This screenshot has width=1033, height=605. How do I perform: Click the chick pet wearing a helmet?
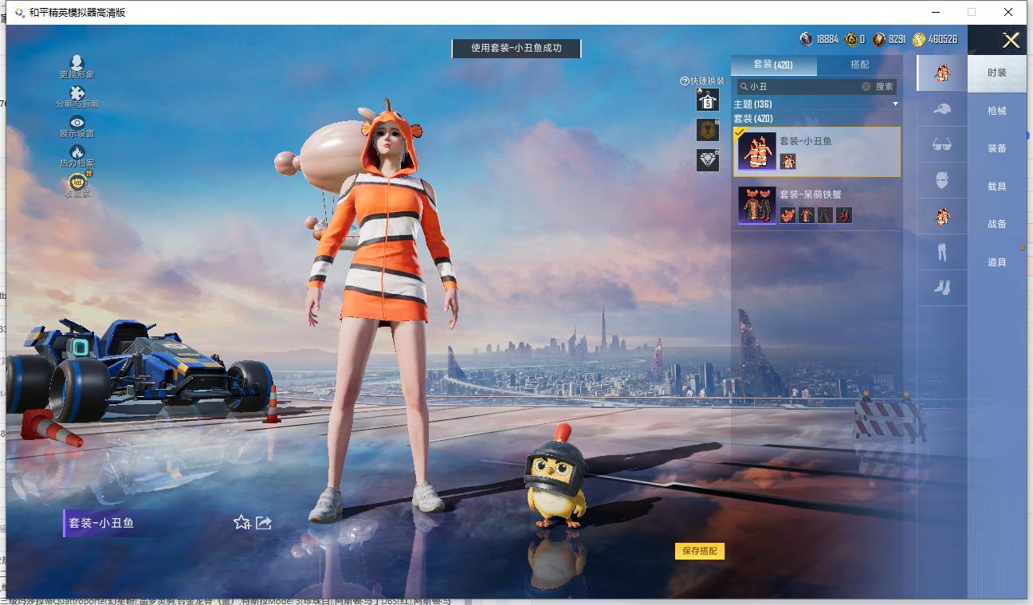556,476
